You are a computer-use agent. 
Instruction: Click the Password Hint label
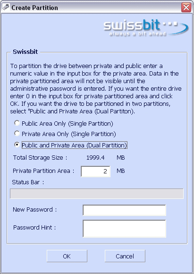click(34, 228)
